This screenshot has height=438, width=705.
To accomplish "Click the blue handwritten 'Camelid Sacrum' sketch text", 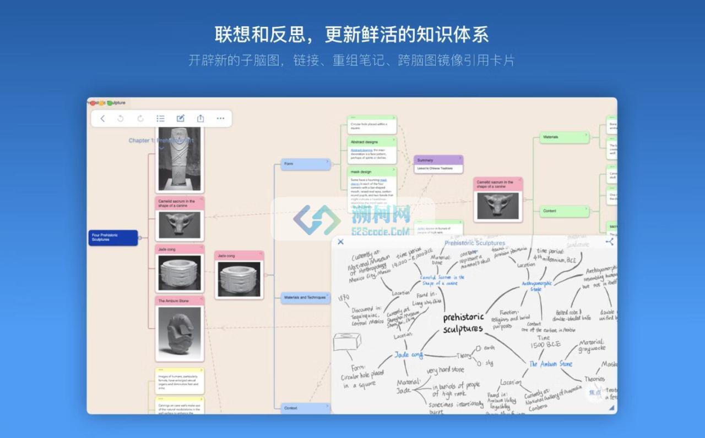I will tap(442, 280).
